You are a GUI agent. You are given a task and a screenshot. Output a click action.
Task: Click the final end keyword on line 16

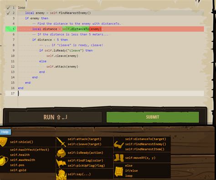[21, 88]
